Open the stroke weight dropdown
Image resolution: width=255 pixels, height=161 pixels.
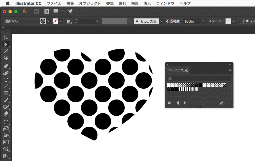97,21
